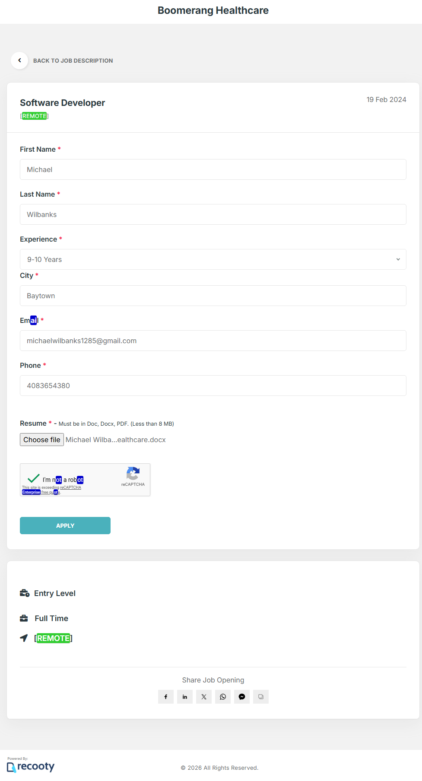Share job on X (Twitter)
The height and width of the screenshot is (781, 422).
coord(203,697)
